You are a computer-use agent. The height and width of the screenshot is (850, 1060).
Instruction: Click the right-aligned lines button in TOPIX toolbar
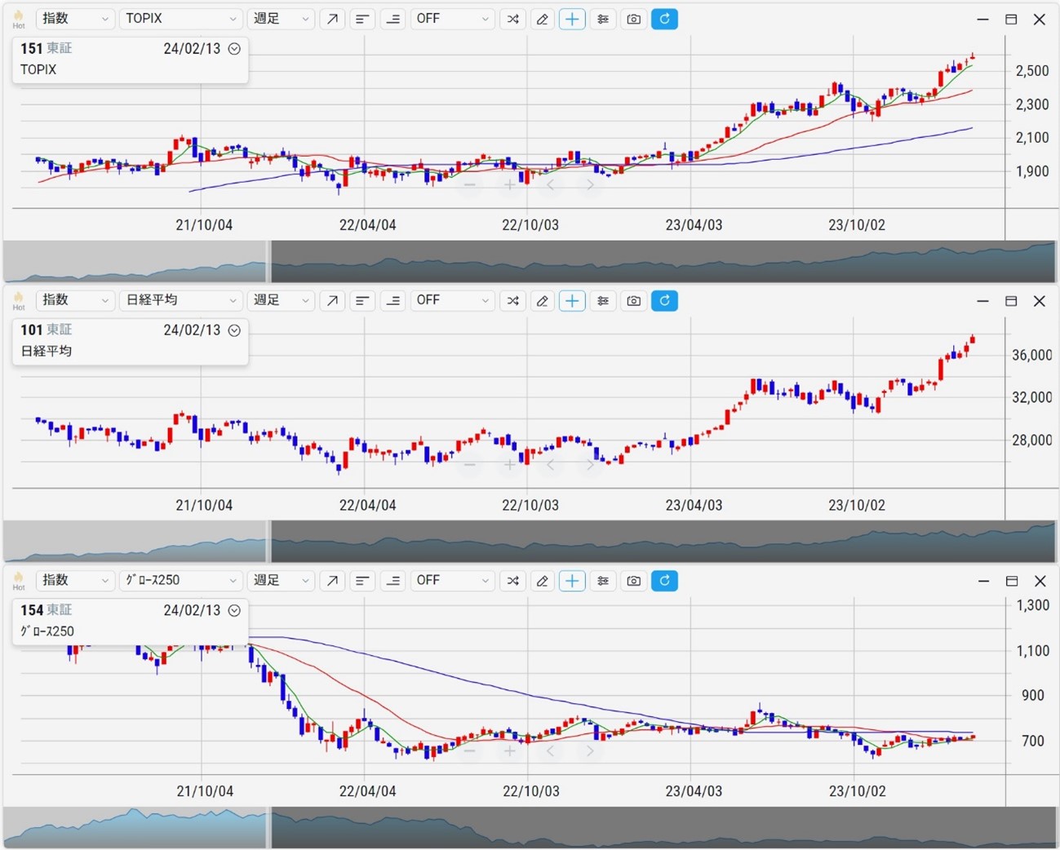(x=393, y=19)
